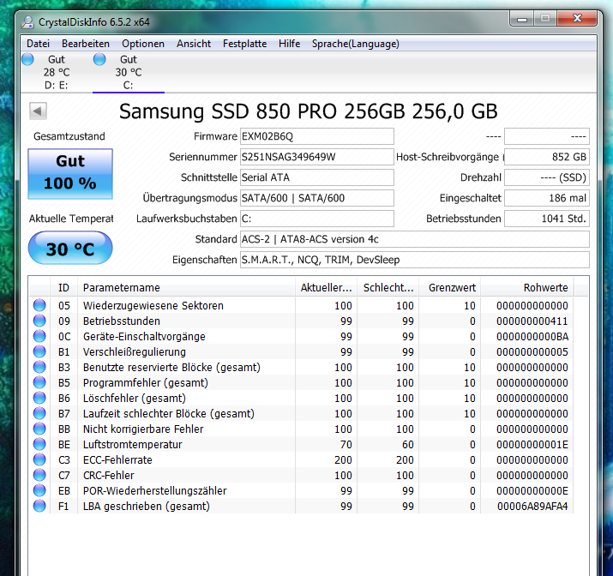Click the Schnittstelle field Serial ATA
This screenshot has width=613, height=576.
(316, 177)
